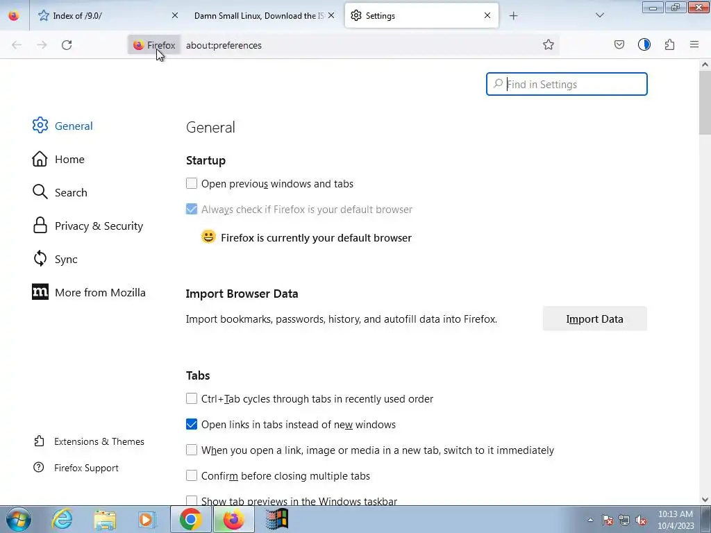Viewport: 711px width, 533px height.
Task: Open the Windows Start menu
Action: point(19,519)
